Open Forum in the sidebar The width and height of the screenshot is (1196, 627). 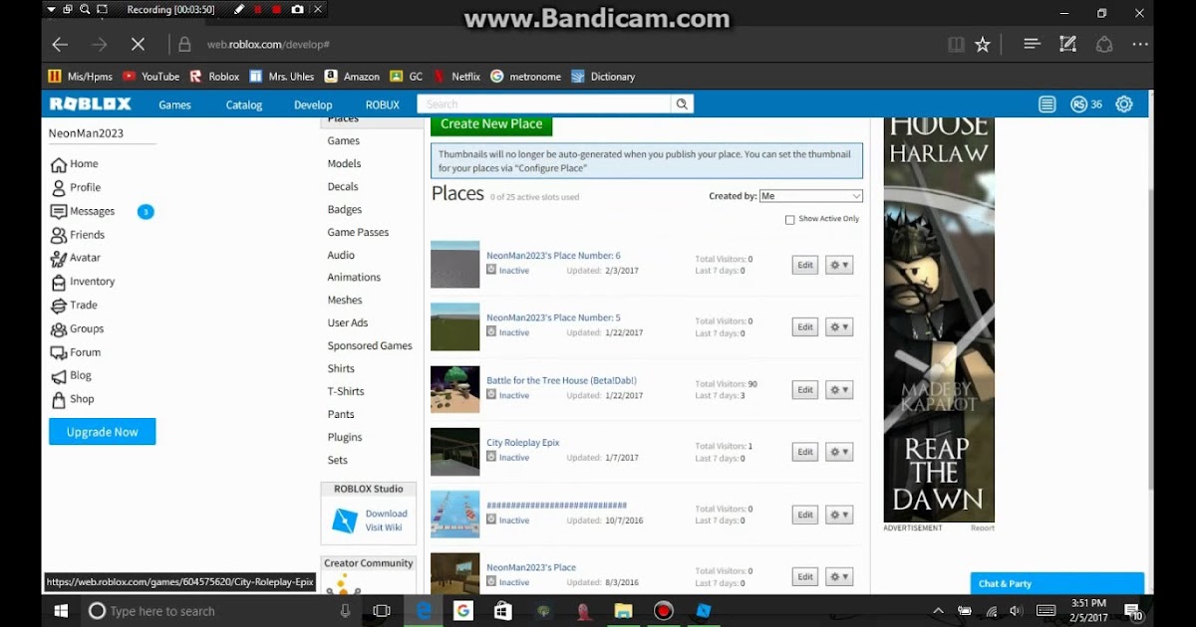76,352
